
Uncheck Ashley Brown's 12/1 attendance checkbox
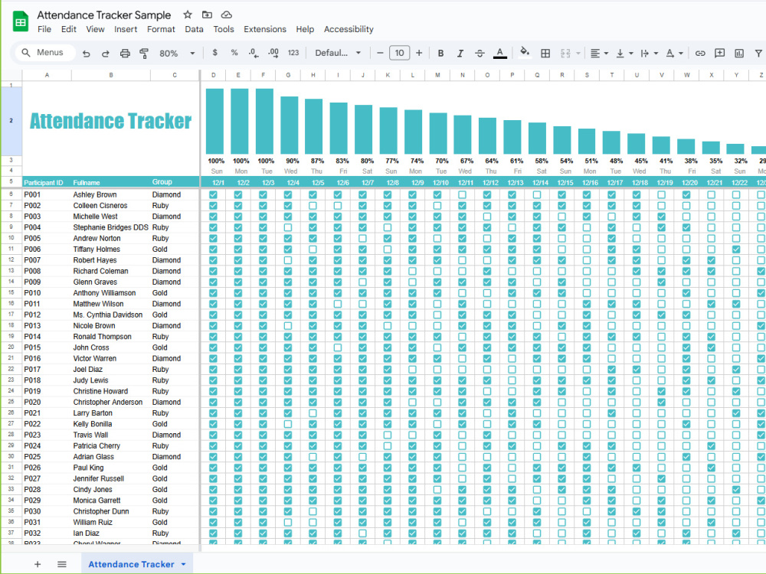[x=214, y=194]
